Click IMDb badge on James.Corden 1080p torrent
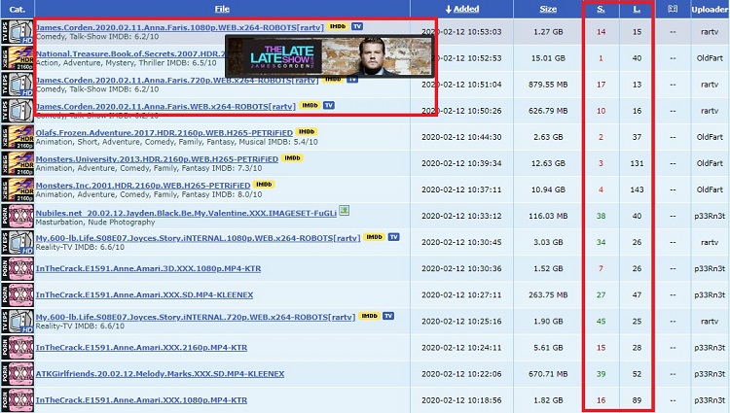Viewport: 730px width, 413px height. [338, 26]
